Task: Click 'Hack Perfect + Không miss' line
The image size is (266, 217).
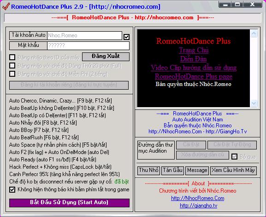Action: [60, 167]
